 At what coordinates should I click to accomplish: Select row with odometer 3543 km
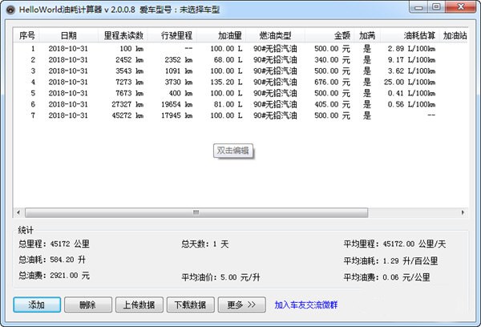pyautogui.click(x=240, y=71)
